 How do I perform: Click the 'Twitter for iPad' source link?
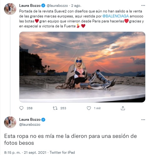tap(62, 153)
